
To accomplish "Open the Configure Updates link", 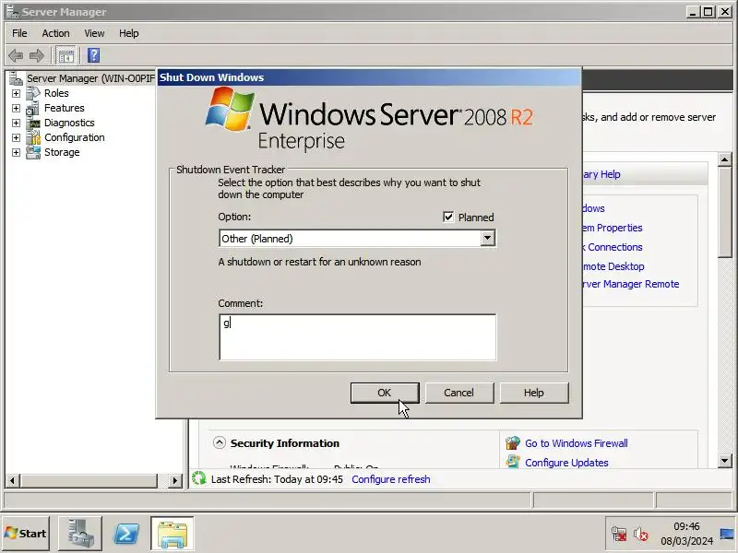I will pos(566,463).
